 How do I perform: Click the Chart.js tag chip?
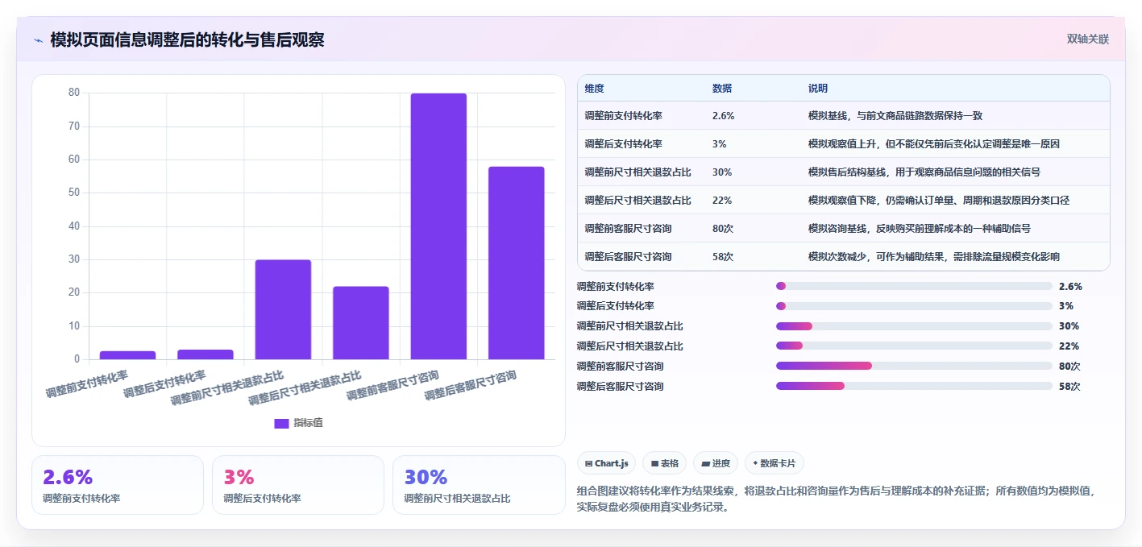pyautogui.click(x=606, y=463)
